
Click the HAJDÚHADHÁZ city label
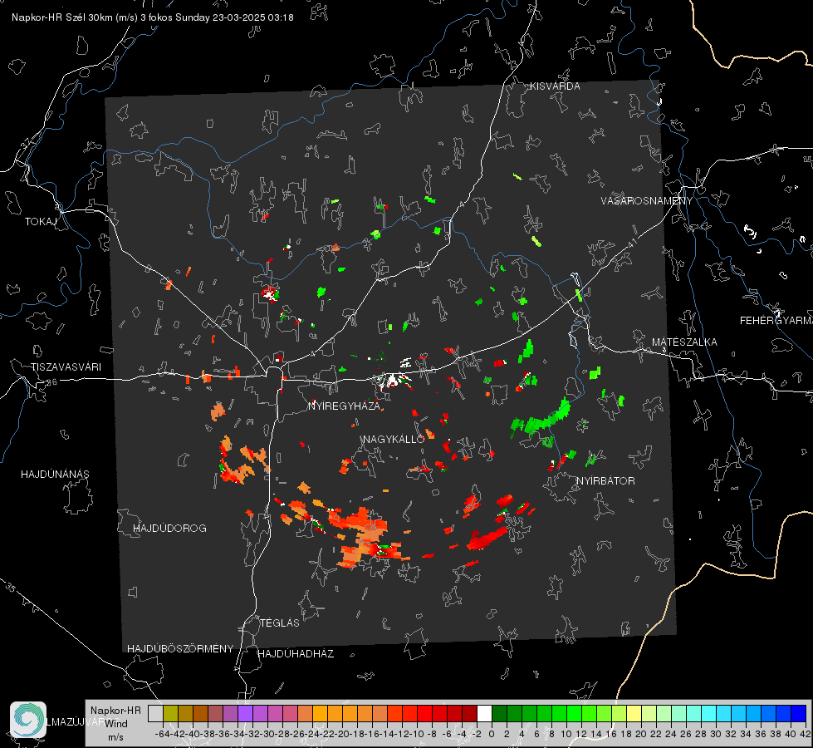[x=296, y=653]
